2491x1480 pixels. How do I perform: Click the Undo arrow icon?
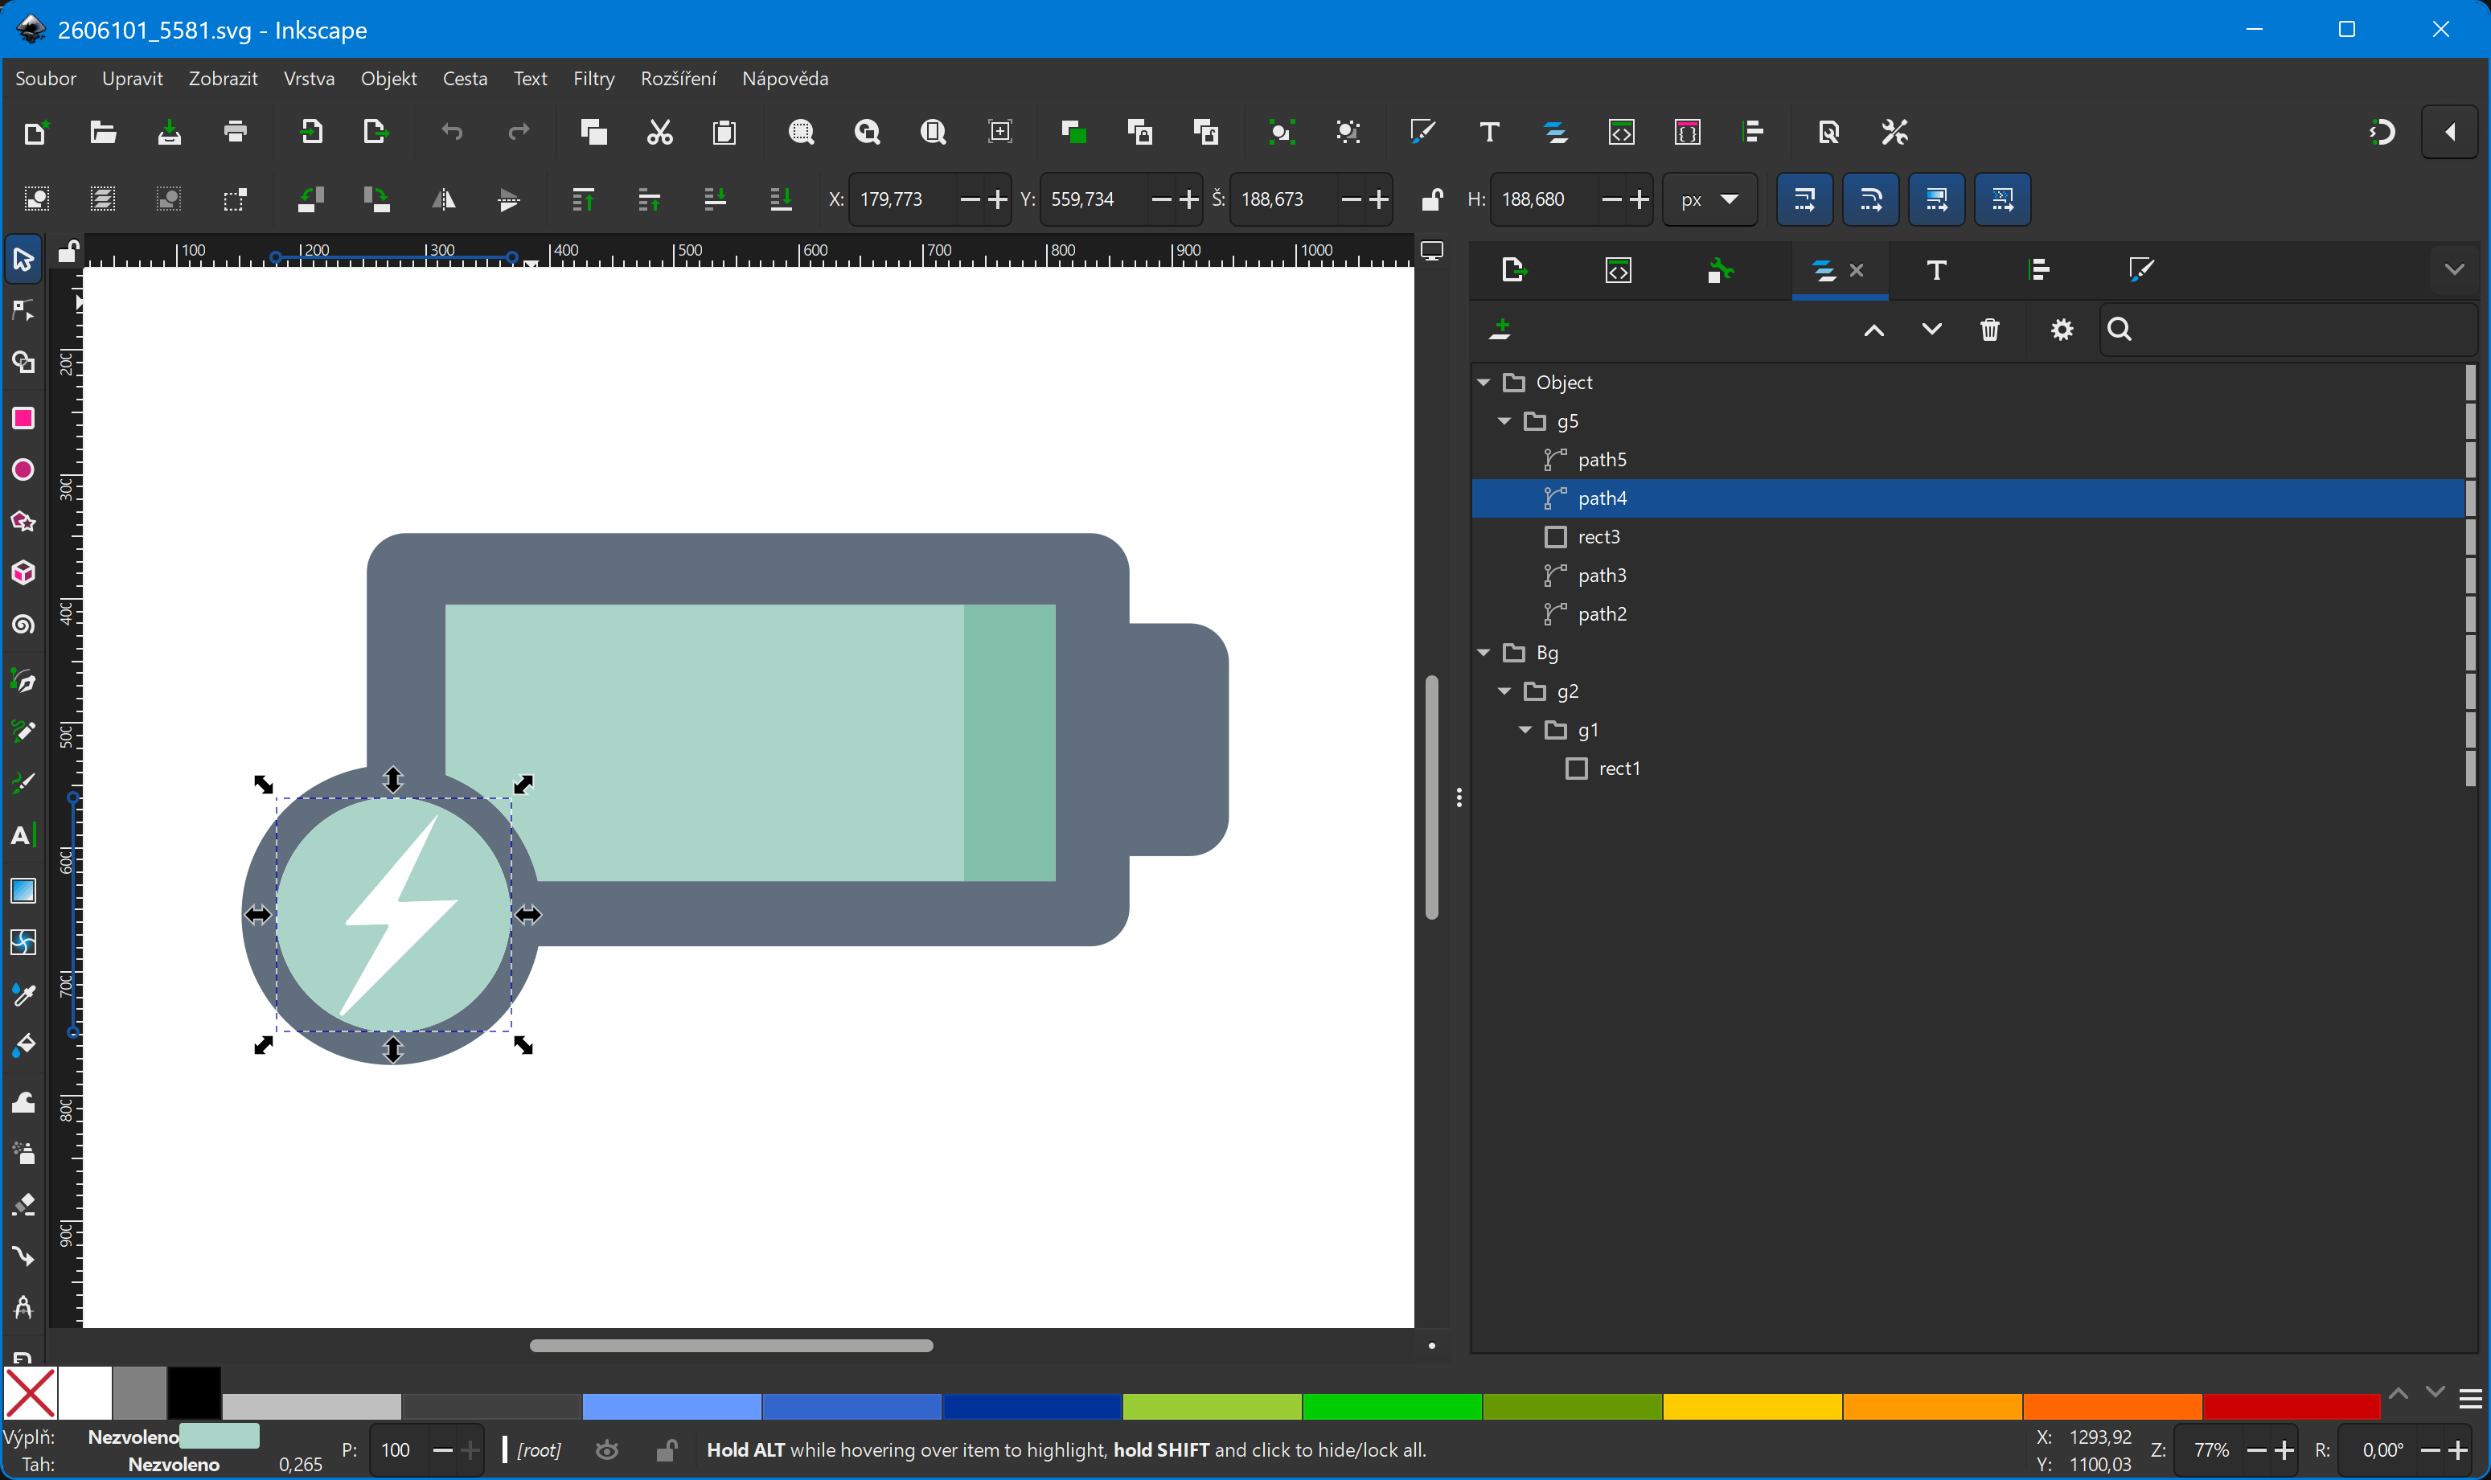click(x=453, y=132)
